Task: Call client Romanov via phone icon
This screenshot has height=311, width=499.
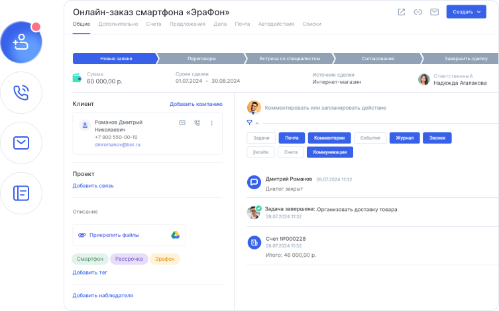Action: click(x=197, y=123)
